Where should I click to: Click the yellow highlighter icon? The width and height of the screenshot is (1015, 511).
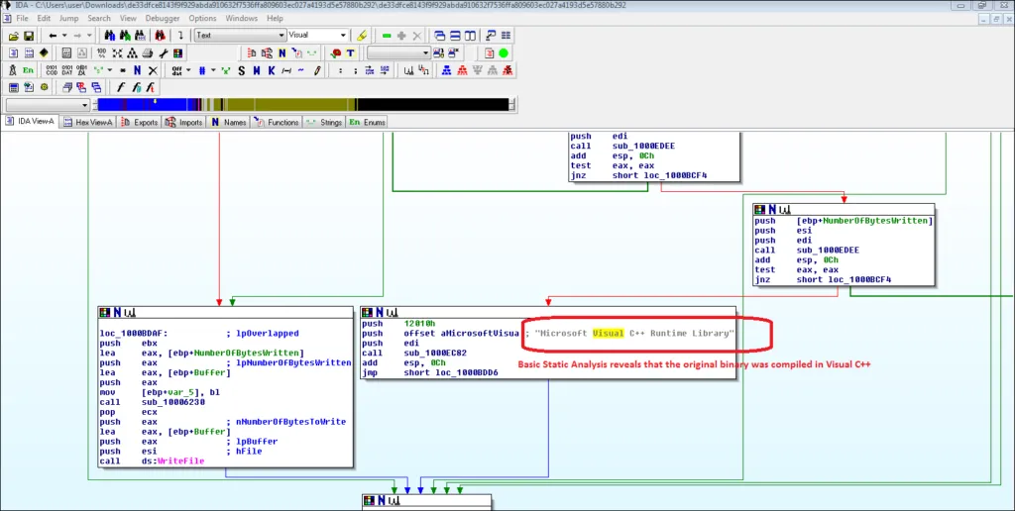click(x=362, y=36)
